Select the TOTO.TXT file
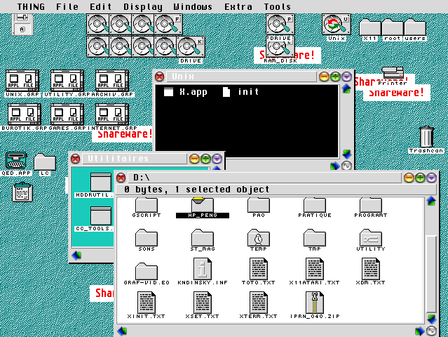Viewport: 448px width, 337px height. click(x=259, y=272)
